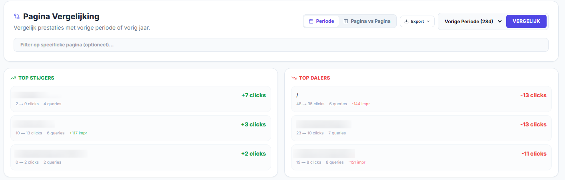Open the decliner card with 23 → 10 clicks

point(421,128)
